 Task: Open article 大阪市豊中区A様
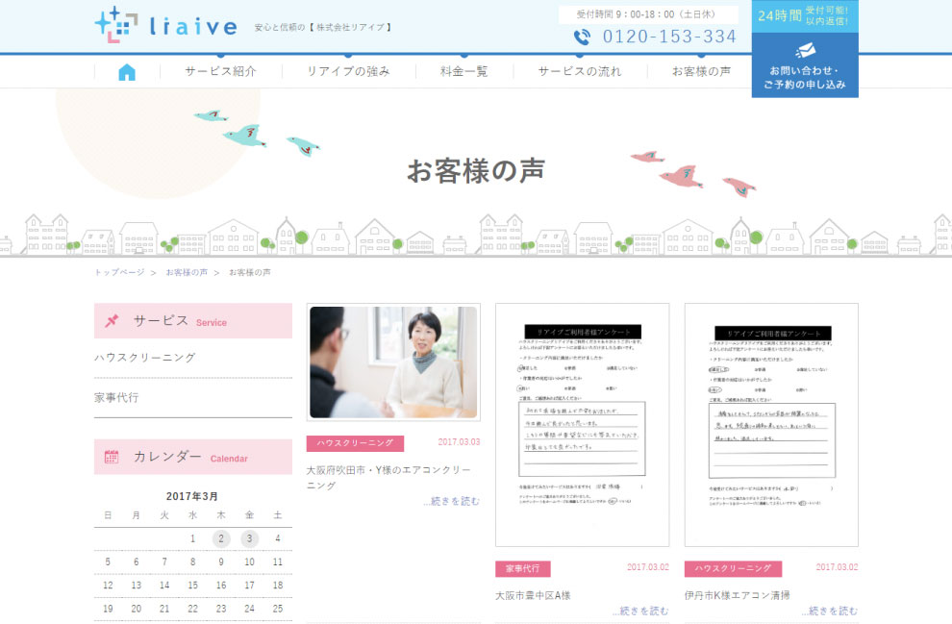[533, 595]
